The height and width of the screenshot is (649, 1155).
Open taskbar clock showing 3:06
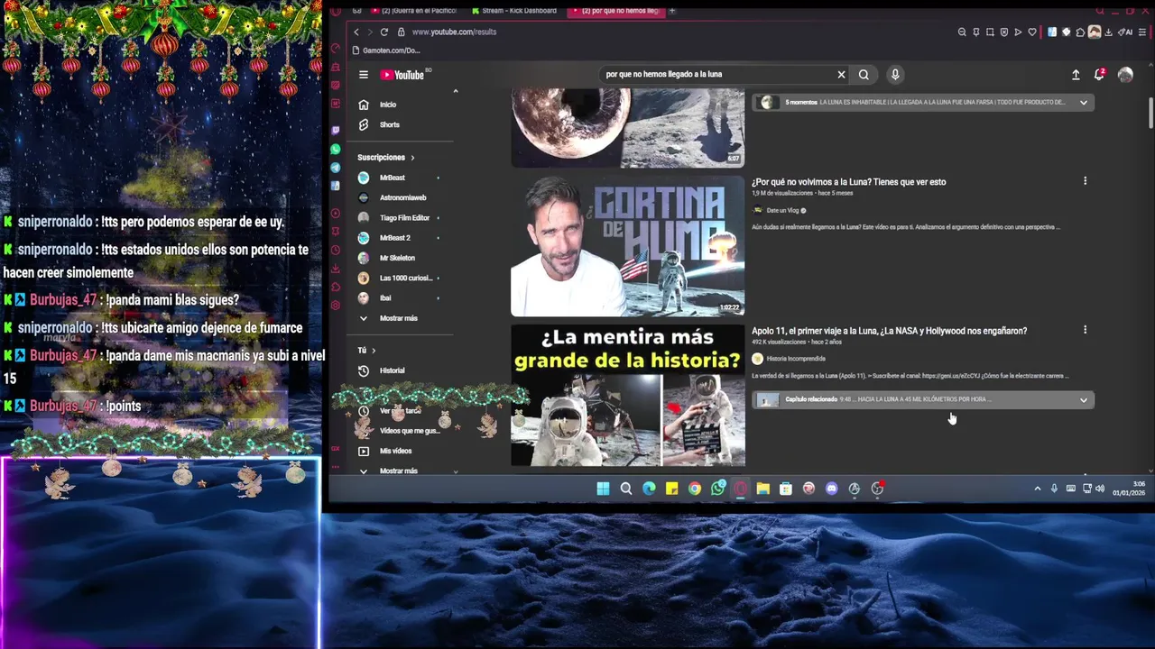click(x=1129, y=489)
